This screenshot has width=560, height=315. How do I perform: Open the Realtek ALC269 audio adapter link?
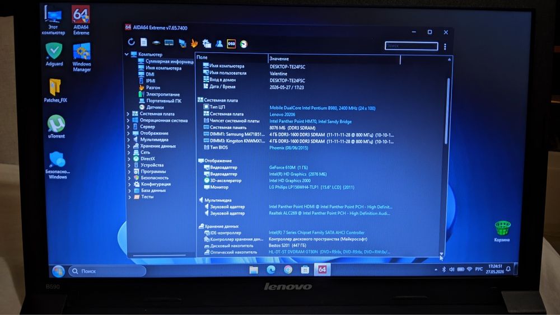[329, 213]
